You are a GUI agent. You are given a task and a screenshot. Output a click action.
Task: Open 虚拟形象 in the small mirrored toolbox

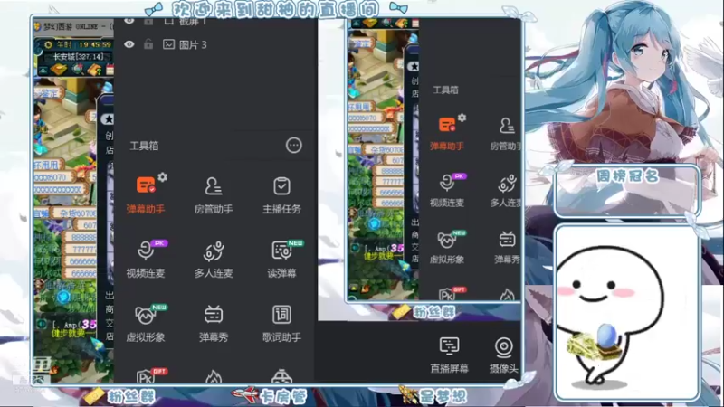447,247
